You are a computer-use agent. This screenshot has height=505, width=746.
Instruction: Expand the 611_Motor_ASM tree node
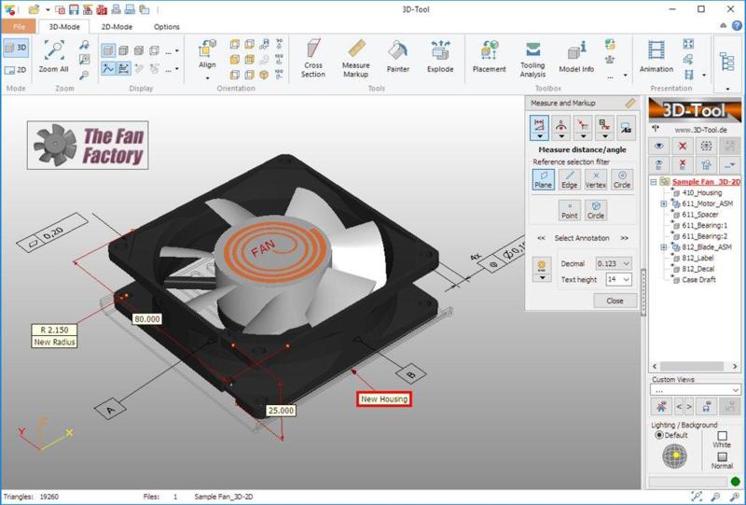coord(664,203)
